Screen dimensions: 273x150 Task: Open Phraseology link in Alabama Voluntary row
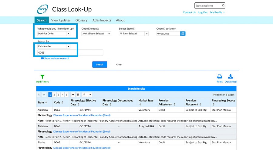[82, 115]
